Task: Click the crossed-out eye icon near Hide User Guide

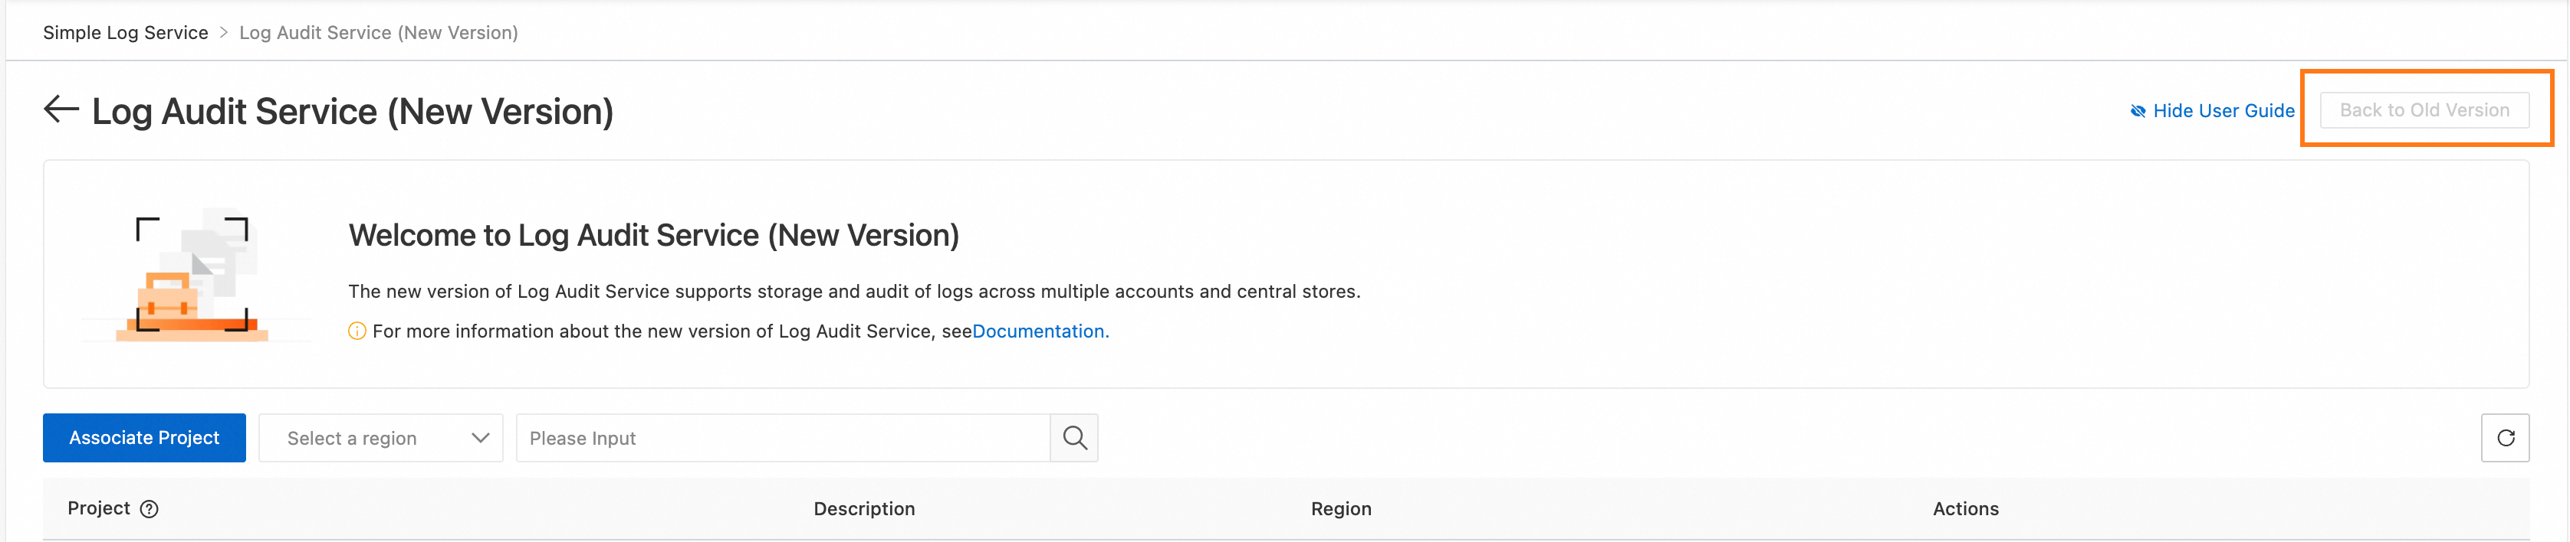Action: [x=2137, y=112]
